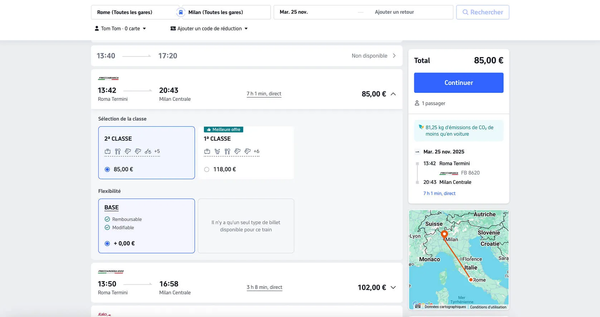The height and width of the screenshot is (317, 600).
Task: Open the 3 h 8 min, direct journey details
Action: 264,287
